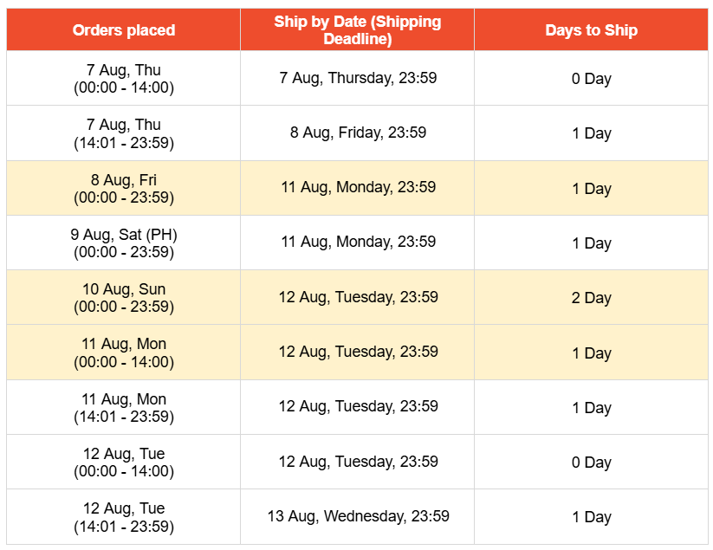This screenshot has width=713, height=550.
Task: Click the deadline cell for 9 Aug orders
Action: pos(358,243)
